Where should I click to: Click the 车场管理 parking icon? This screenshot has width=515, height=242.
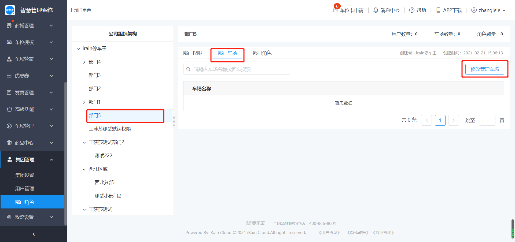point(9,126)
